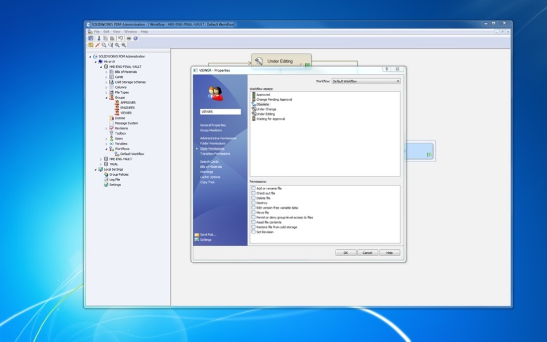Open the Edit menu
Image resolution: width=547 pixels, height=342 pixels.
click(x=106, y=32)
